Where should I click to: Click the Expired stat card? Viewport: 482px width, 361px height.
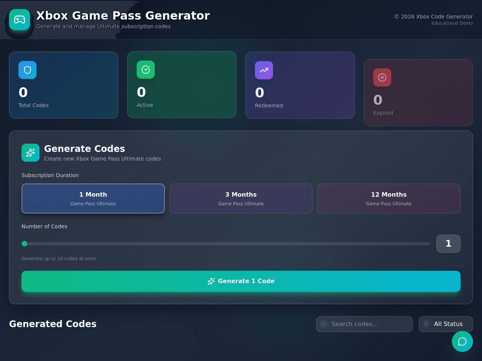pos(418,93)
